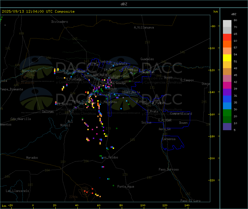Click the 'A_Villanueva' map label
Image resolution: width=248 pixels, height=209 pixels.
(144, 27)
